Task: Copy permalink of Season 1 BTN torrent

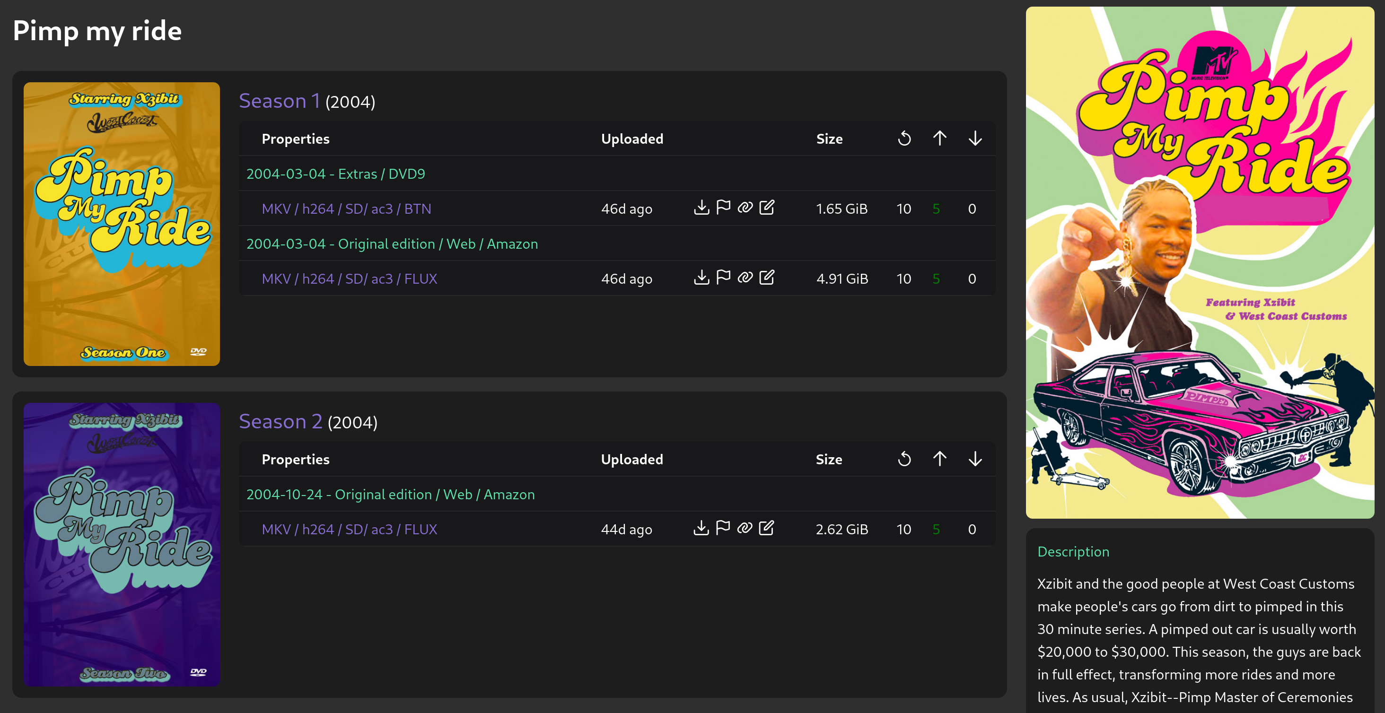Action: [745, 208]
